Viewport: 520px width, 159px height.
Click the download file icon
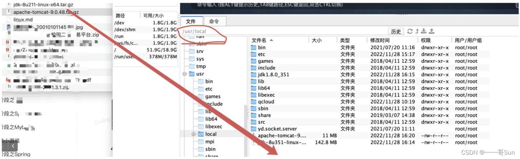coord(424,31)
